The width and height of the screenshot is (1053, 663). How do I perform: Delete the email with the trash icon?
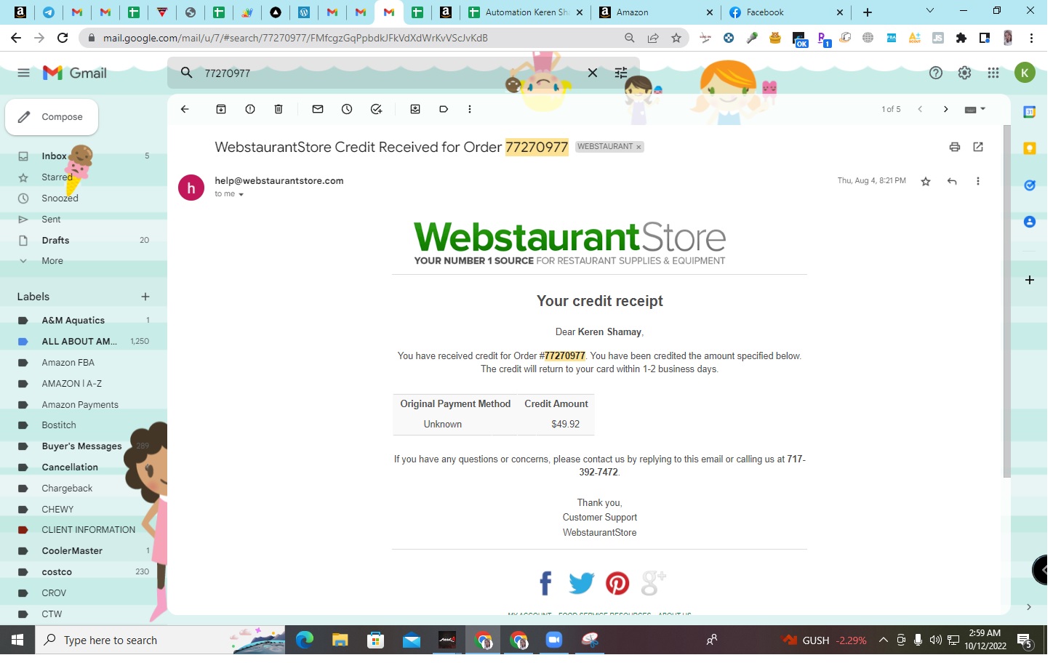[279, 110]
